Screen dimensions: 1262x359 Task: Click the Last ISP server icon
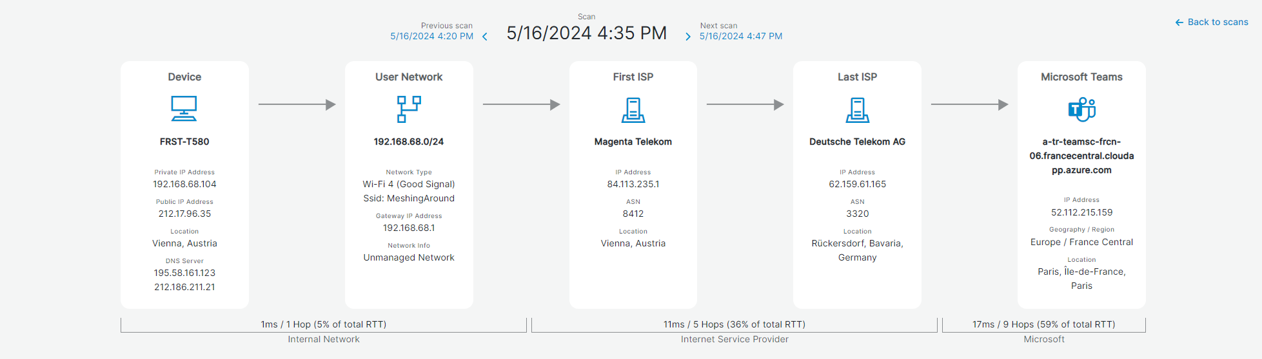[x=857, y=110]
